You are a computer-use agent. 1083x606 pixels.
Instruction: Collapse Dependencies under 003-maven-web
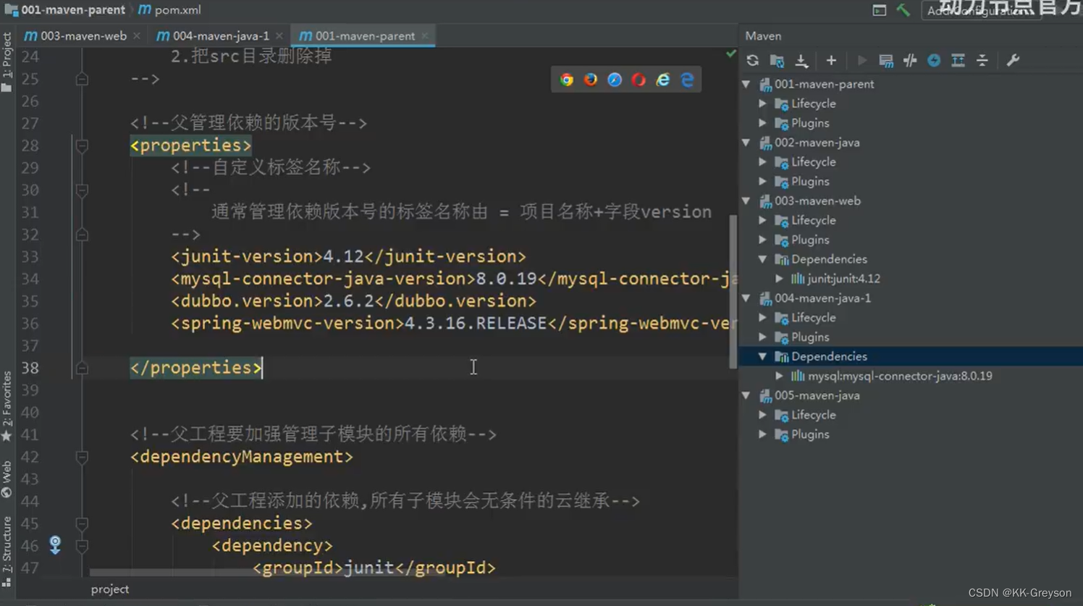coord(763,259)
